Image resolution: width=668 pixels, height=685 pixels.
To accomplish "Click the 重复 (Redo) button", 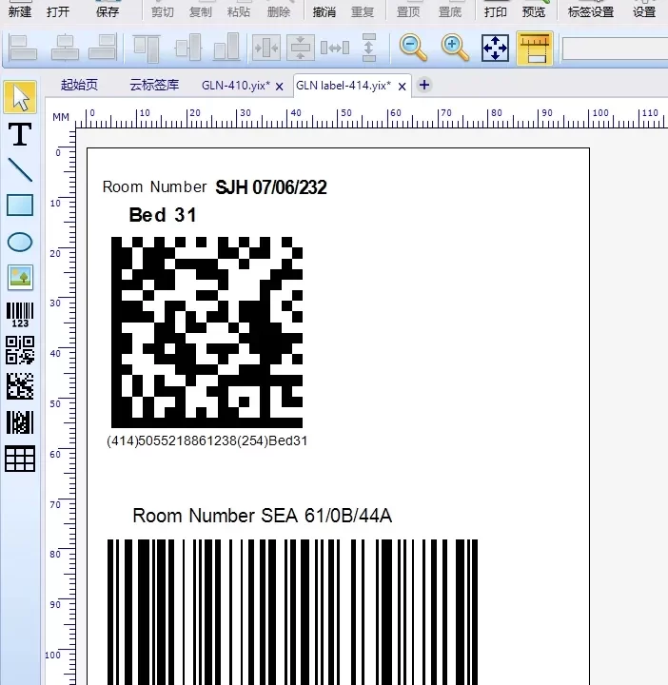I will [363, 11].
